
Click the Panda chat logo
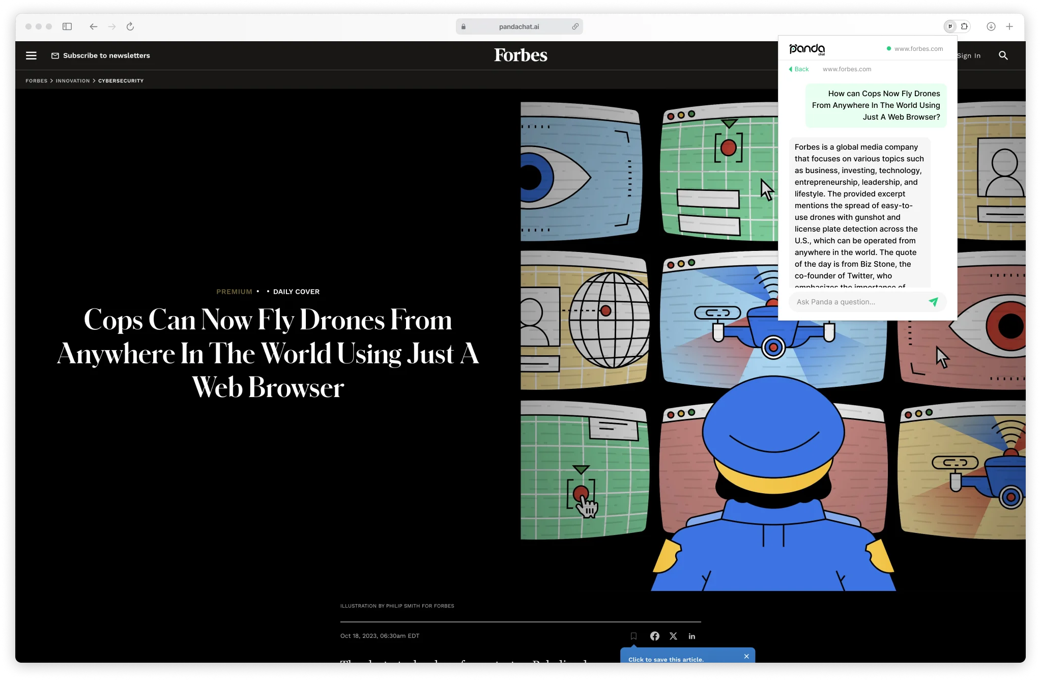[x=807, y=49]
